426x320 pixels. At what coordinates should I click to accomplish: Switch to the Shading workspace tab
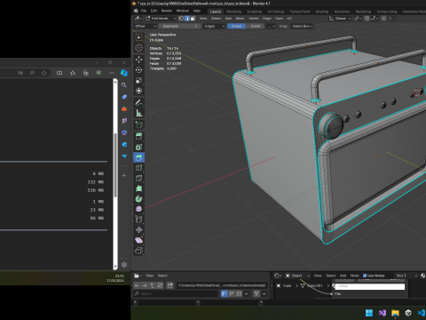[x=322, y=12]
